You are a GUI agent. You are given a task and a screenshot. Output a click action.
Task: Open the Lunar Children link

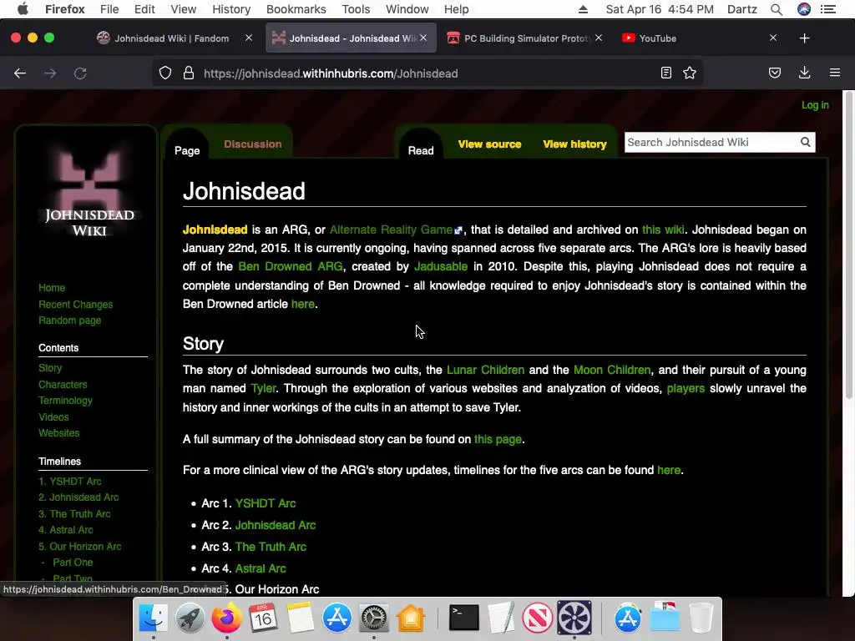pos(485,370)
